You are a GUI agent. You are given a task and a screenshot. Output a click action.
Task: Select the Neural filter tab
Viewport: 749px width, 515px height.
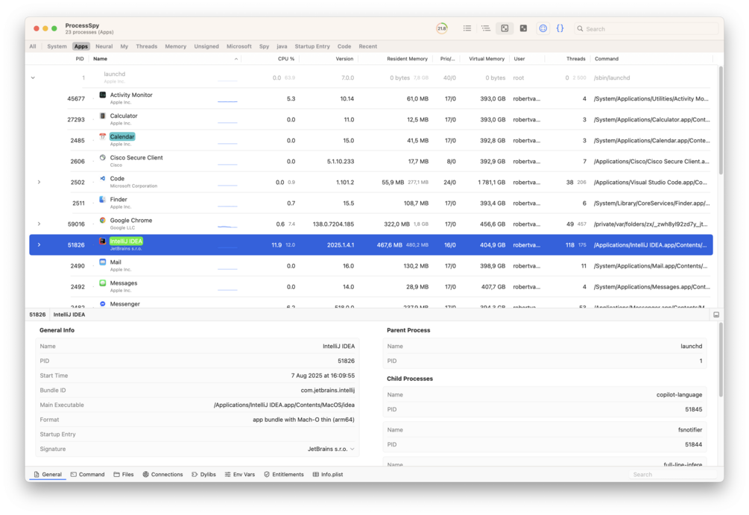pyautogui.click(x=104, y=46)
